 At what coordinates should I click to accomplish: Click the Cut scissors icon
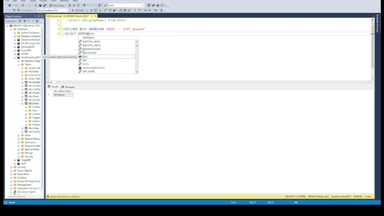coord(70,5)
